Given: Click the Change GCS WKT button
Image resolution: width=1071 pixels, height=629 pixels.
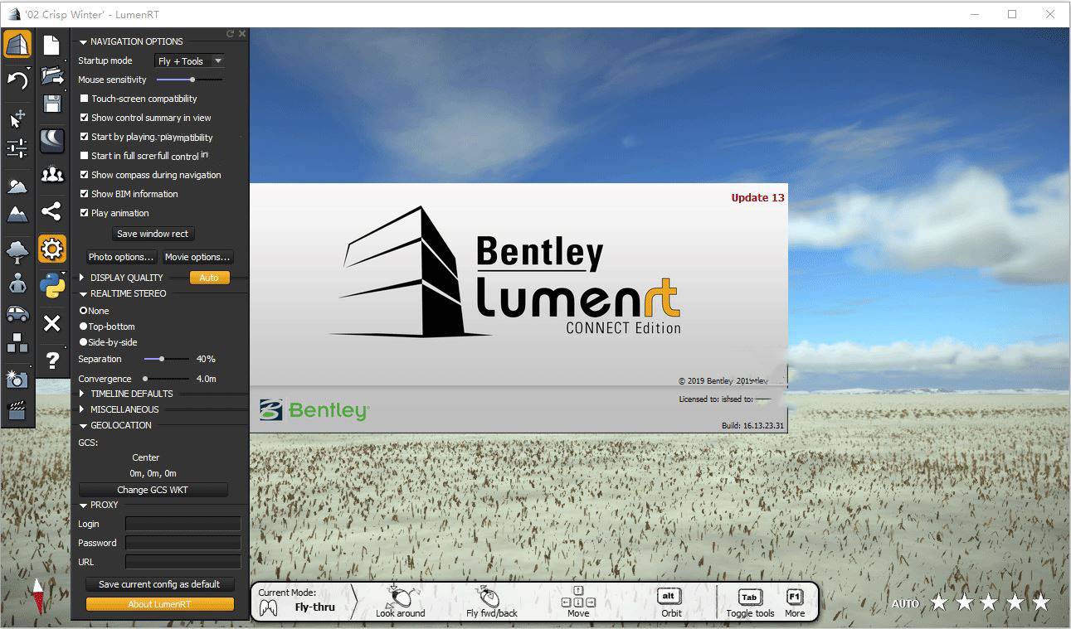Looking at the screenshot, I should 153,490.
